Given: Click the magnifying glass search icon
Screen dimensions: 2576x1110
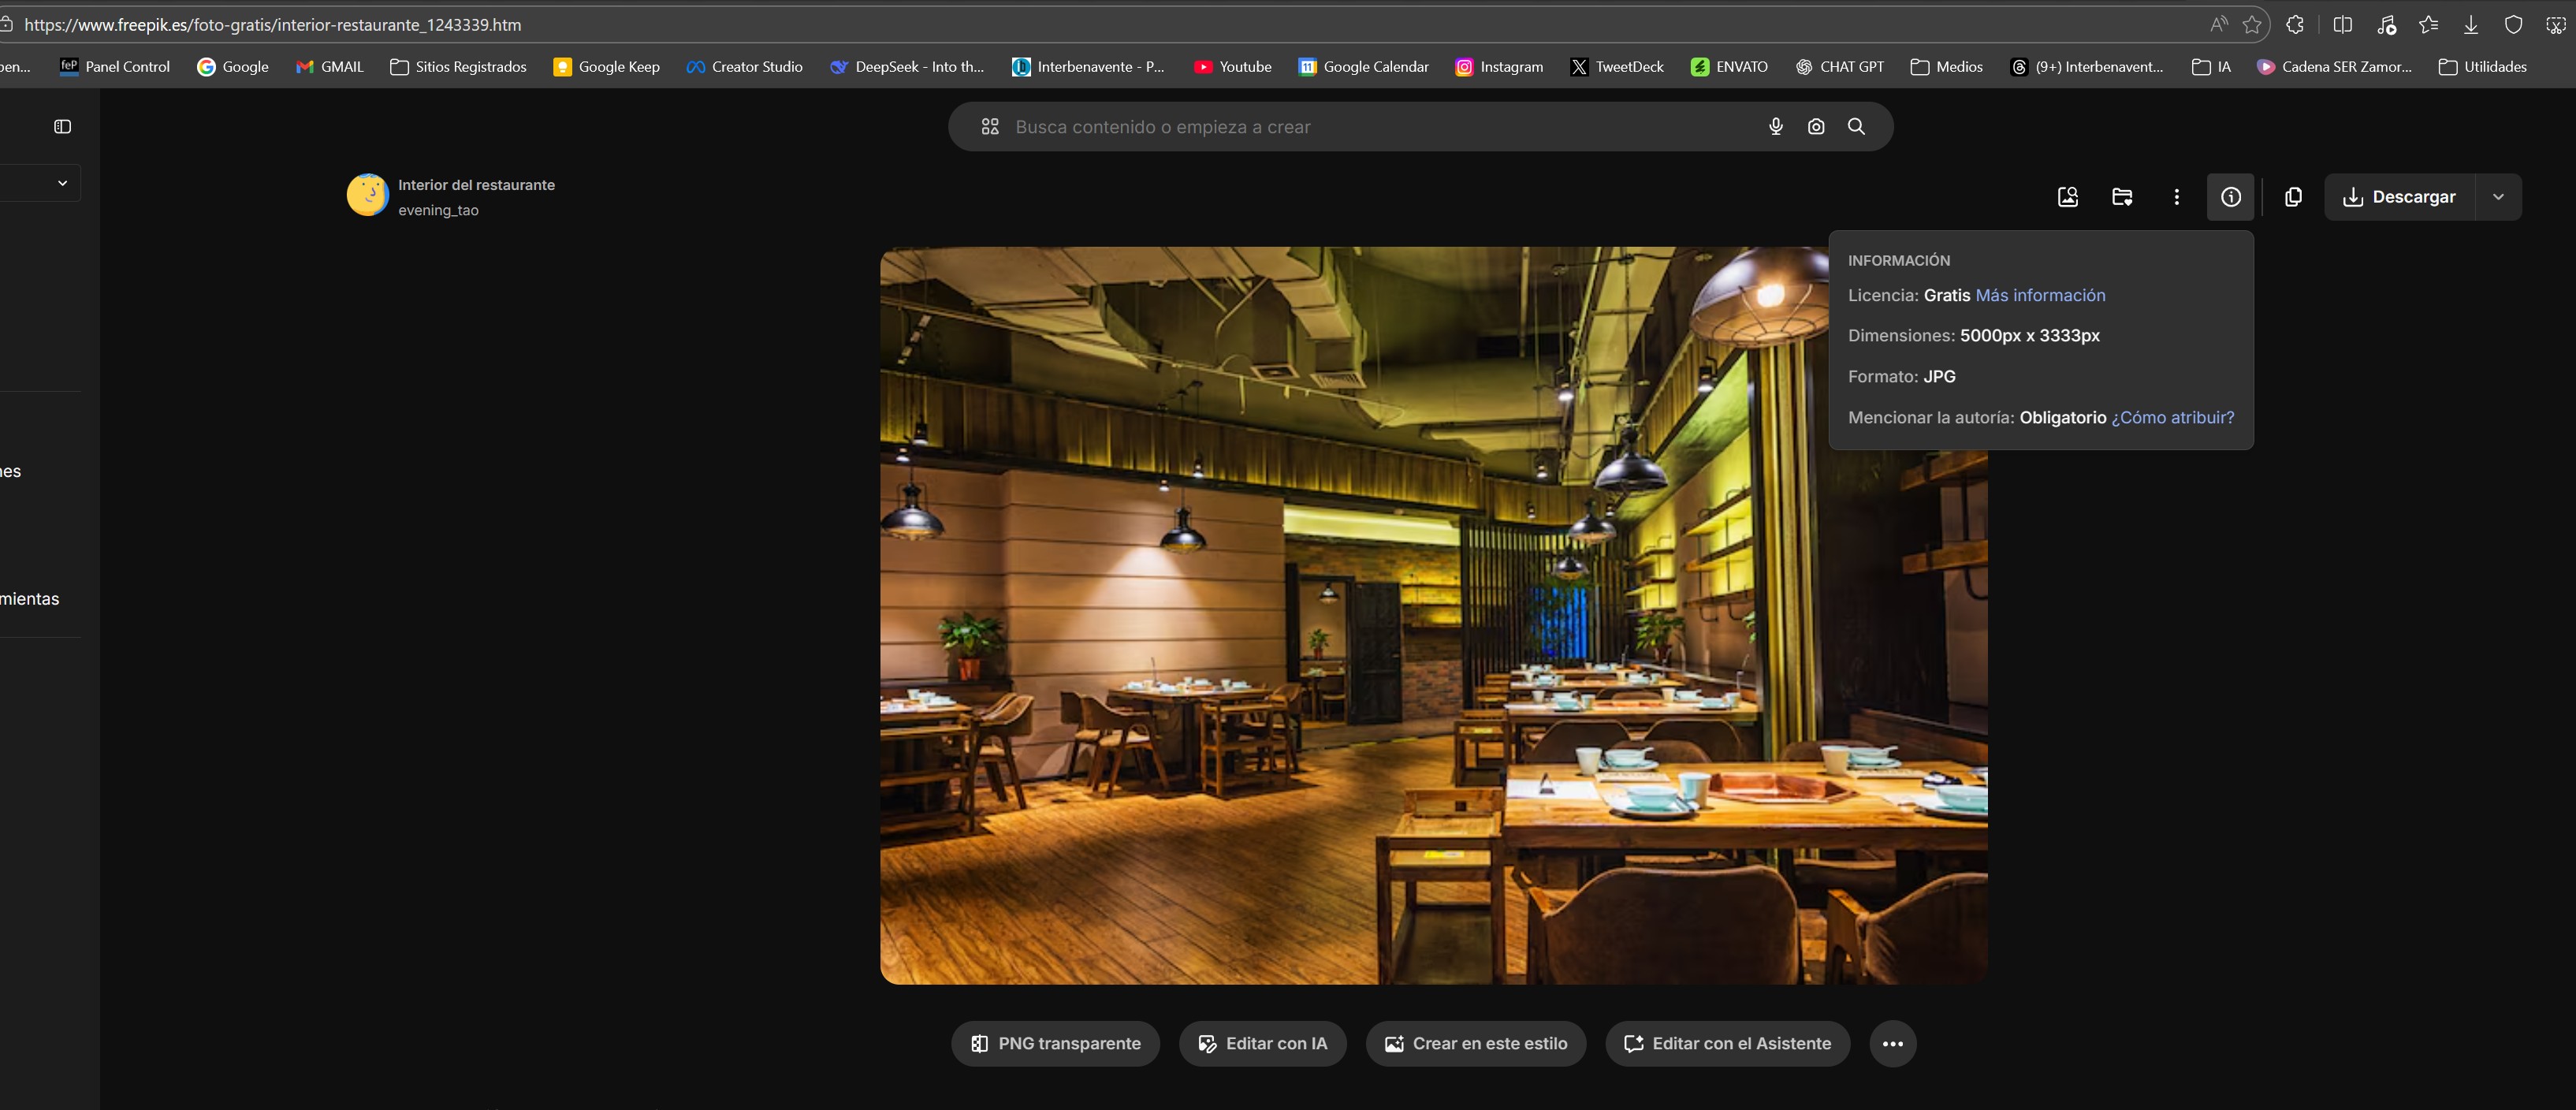Looking at the screenshot, I should click(x=1856, y=127).
